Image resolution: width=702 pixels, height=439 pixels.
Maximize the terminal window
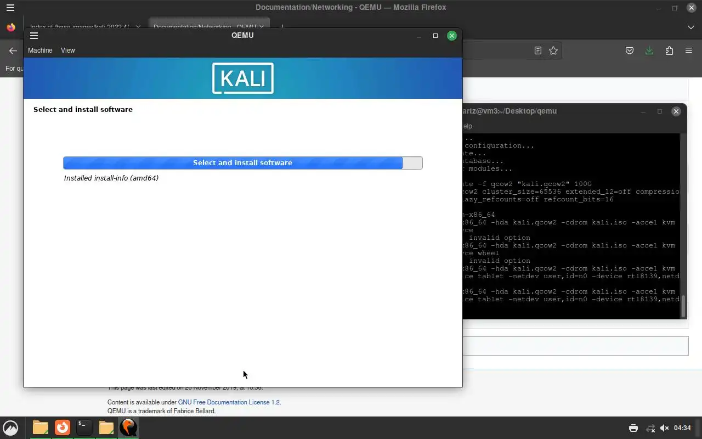click(x=660, y=111)
